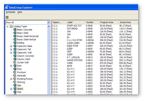Image resolution: width=145 pixels, height=101 pixels.
Task: Select the Floor tree label
Action: (19, 69)
